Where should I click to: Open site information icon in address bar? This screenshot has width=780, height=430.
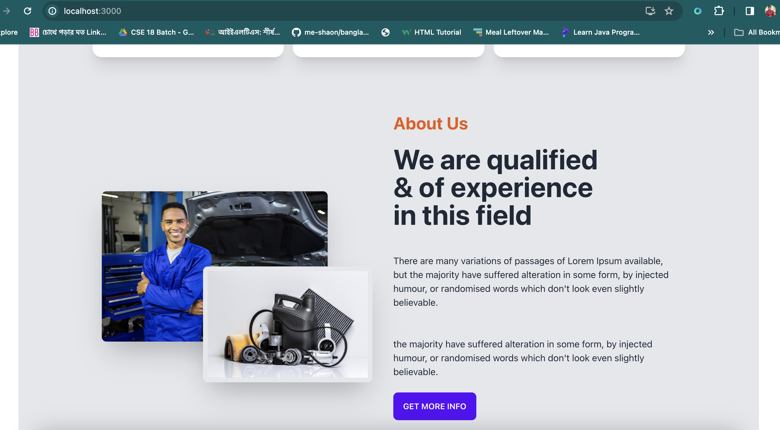52,11
